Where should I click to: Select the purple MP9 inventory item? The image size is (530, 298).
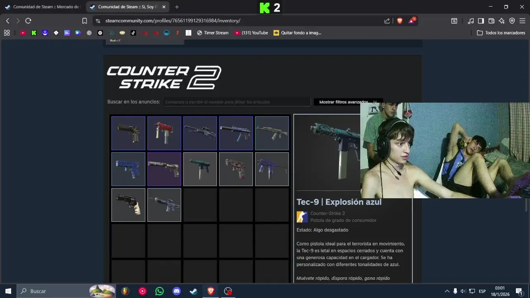[x=272, y=169]
